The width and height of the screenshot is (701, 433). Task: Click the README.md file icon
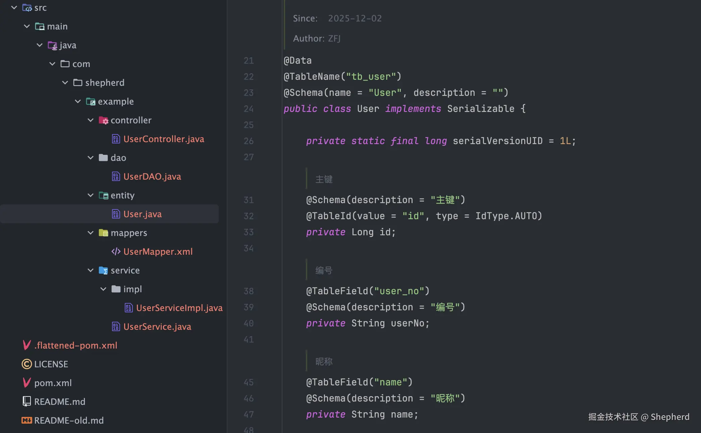[26, 401]
